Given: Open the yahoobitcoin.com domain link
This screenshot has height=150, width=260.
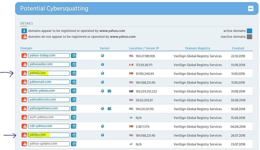Looking at the screenshot, I should (43, 100).
